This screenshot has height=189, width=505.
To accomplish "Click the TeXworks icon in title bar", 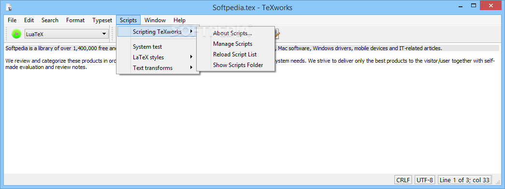I will (9, 7).
